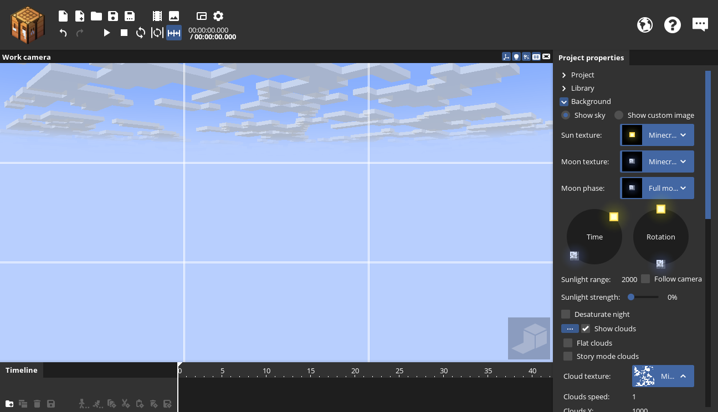Click the delete timelines trash icon
Image resolution: width=718 pixels, height=412 pixels.
pos(37,404)
